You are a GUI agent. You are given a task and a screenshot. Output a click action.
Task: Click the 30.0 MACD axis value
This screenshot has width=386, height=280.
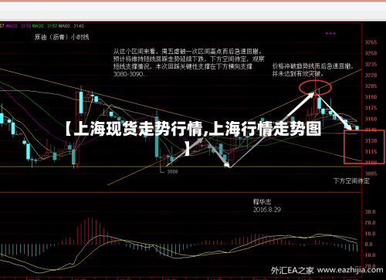point(370,212)
